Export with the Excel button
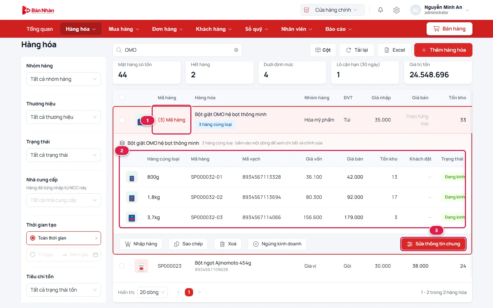The width and height of the screenshot is (493, 308). (394, 50)
